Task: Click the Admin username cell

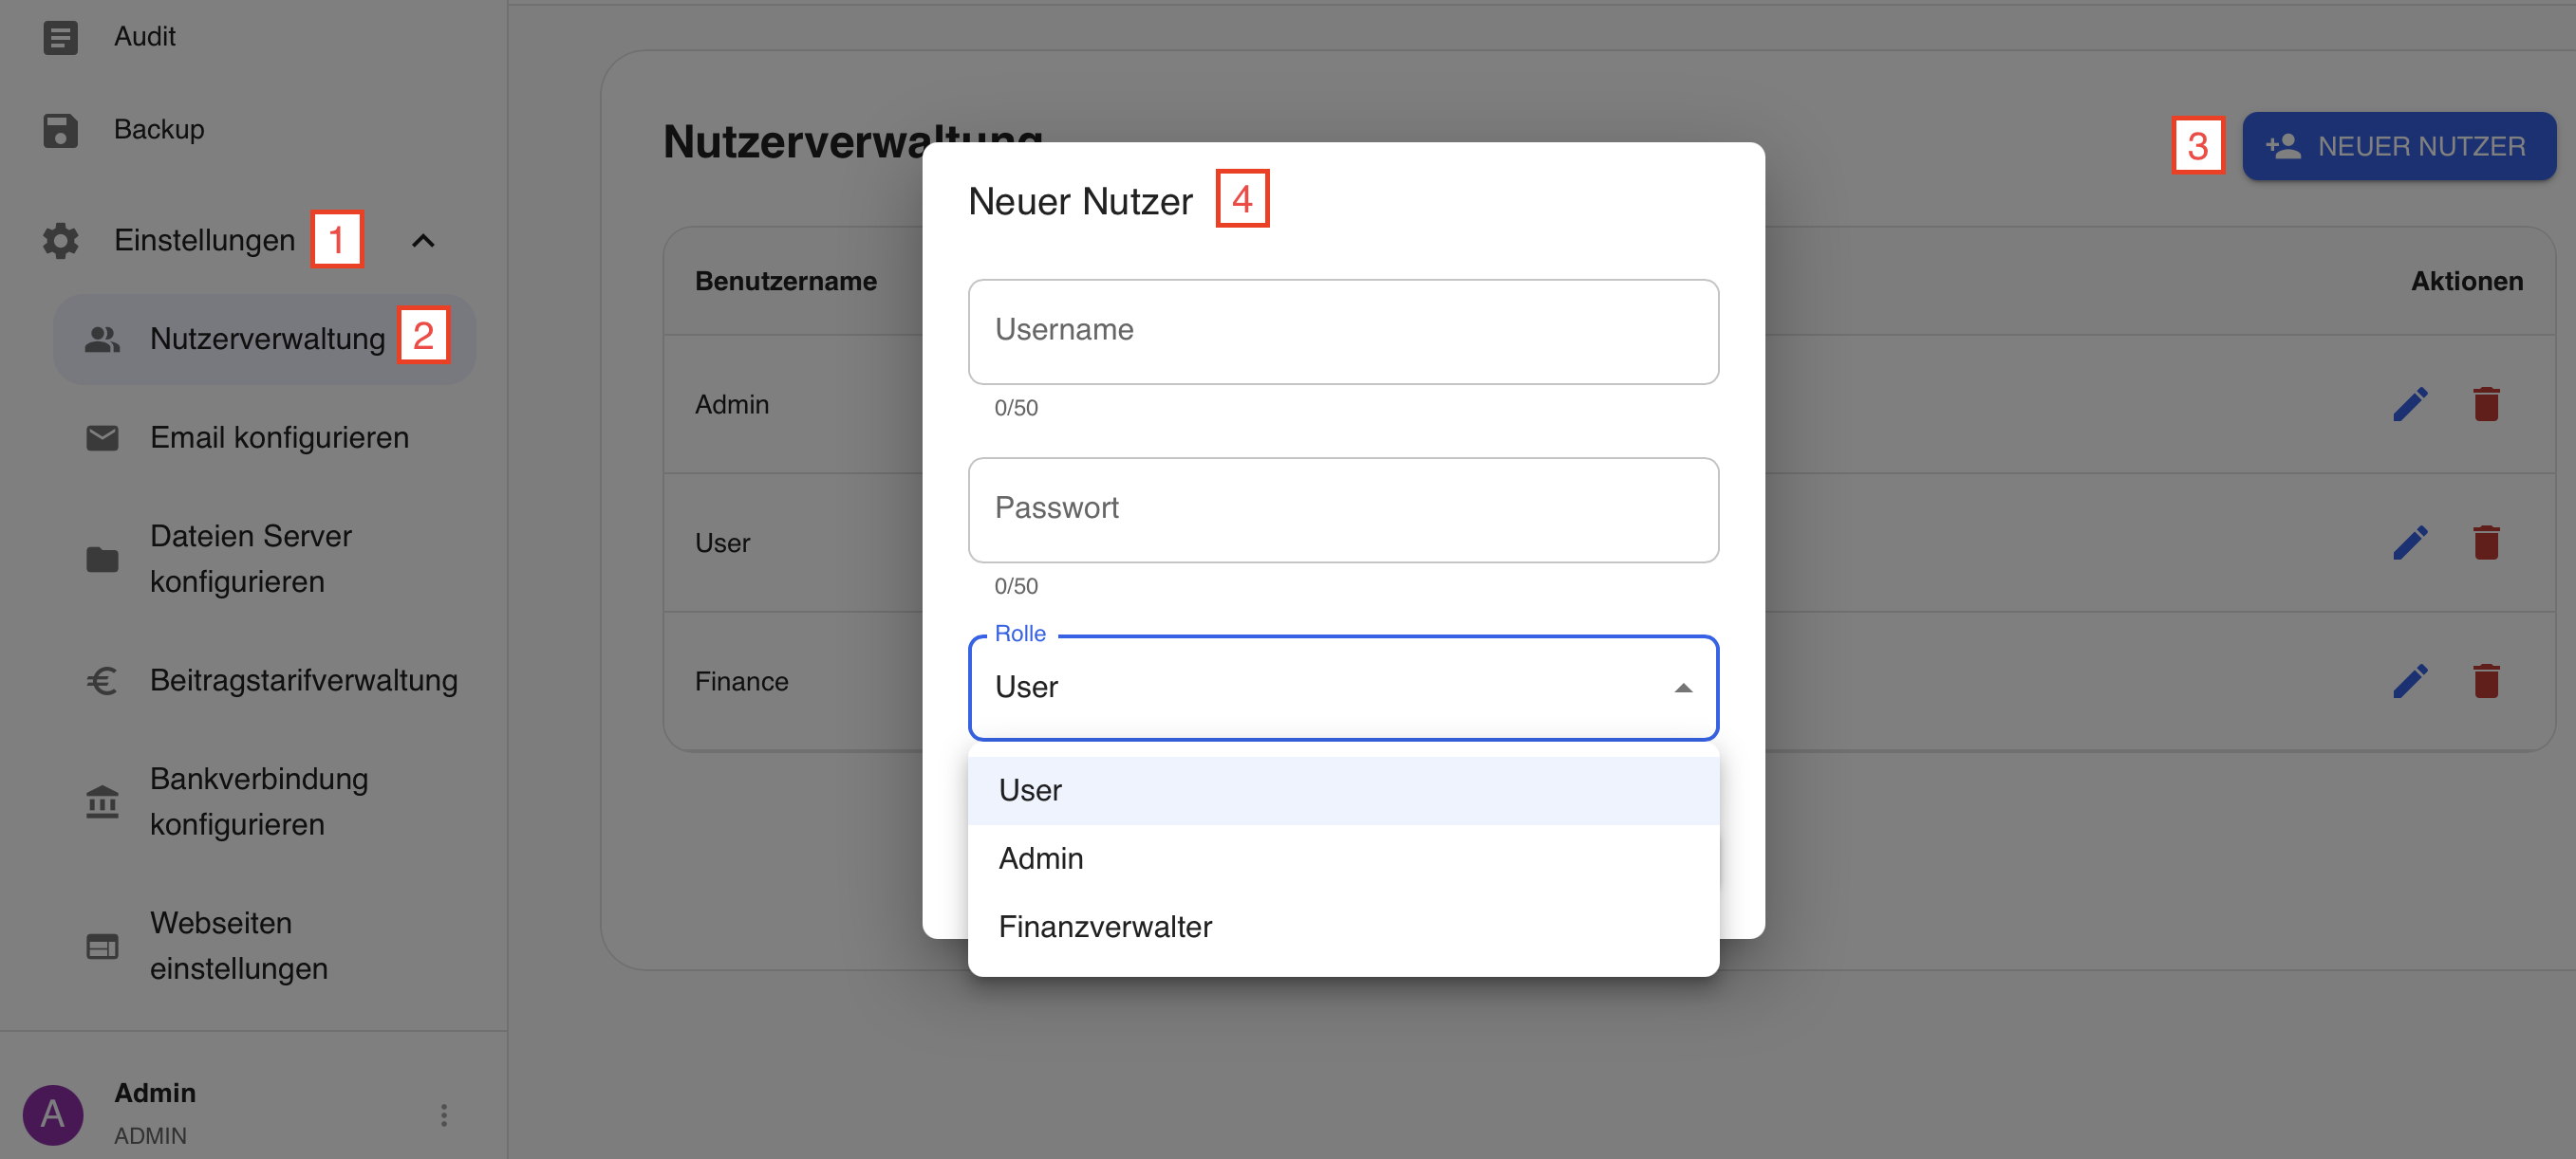Action: [732, 405]
